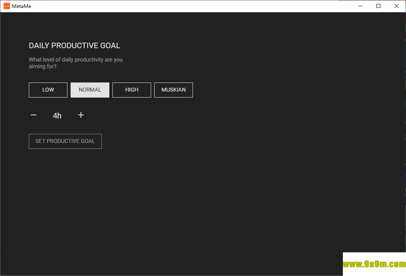
Task: Select the NORMAL productivity level
Action: point(90,90)
